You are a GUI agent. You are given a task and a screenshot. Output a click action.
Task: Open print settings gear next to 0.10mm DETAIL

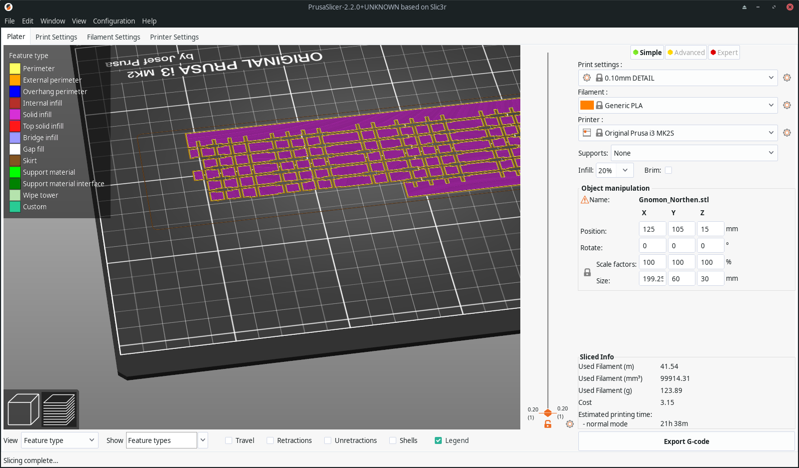[x=787, y=78]
